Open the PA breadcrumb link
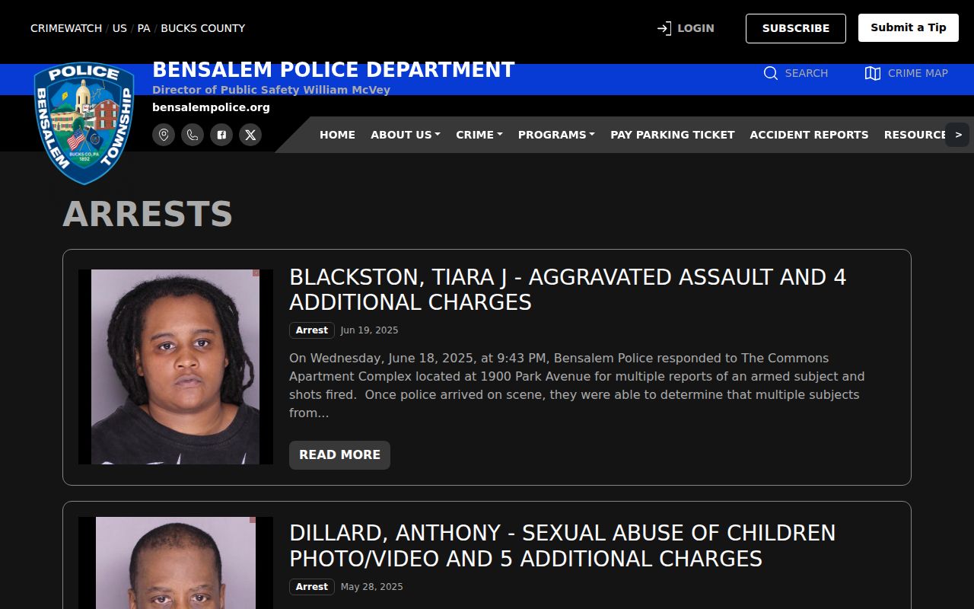 click(x=144, y=28)
